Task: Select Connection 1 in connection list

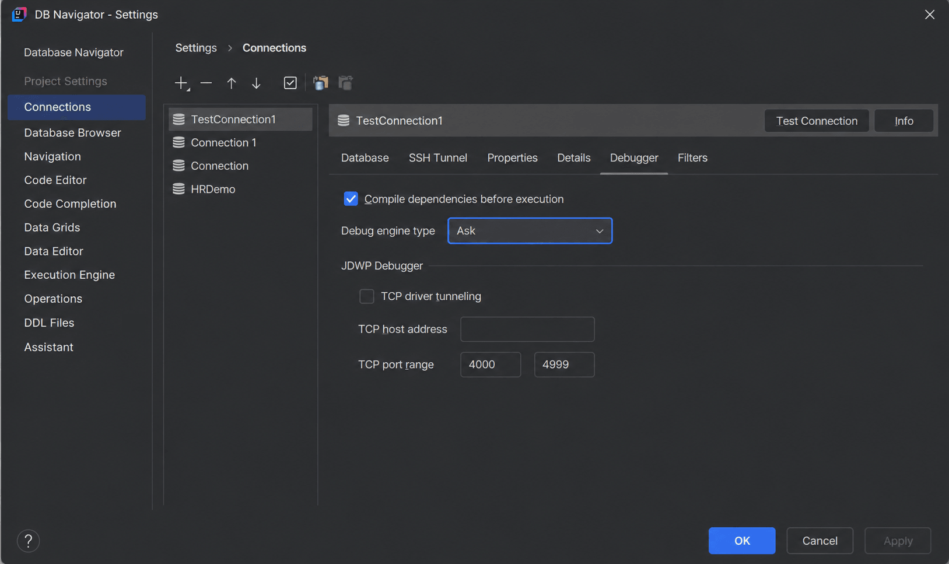Action: (x=240, y=142)
